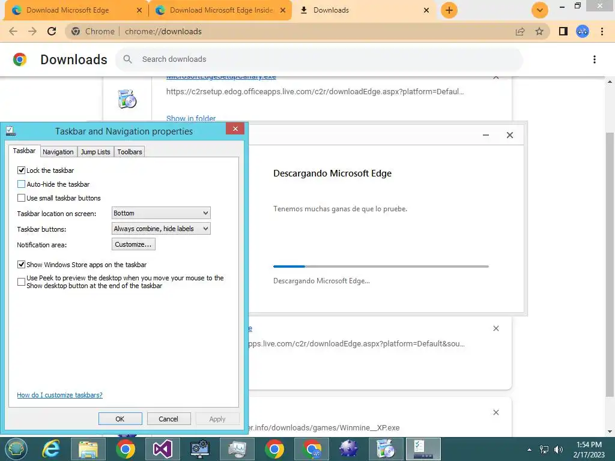Screen dimensions: 615x461
Task: Open Chrome's three-dot main menu
Action: pos(602,31)
